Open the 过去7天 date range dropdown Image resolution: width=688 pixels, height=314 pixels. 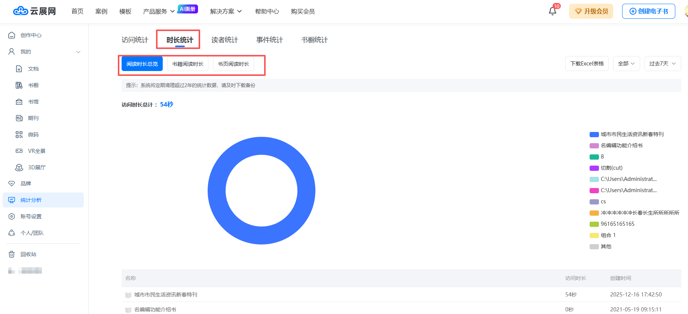pyautogui.click(x=662, y=64)
